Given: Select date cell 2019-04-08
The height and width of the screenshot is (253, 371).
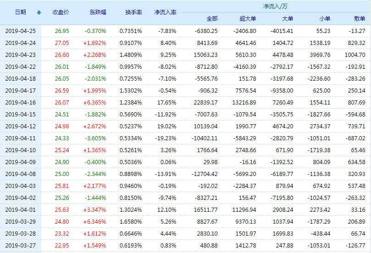Looking at the screenshot, I should [x=20, y=174].
